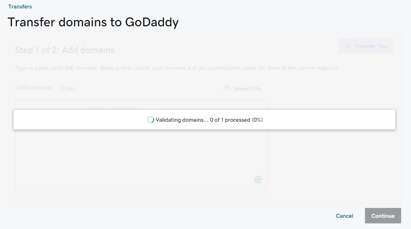Click inside the empty domains text area

coord(141,158)
